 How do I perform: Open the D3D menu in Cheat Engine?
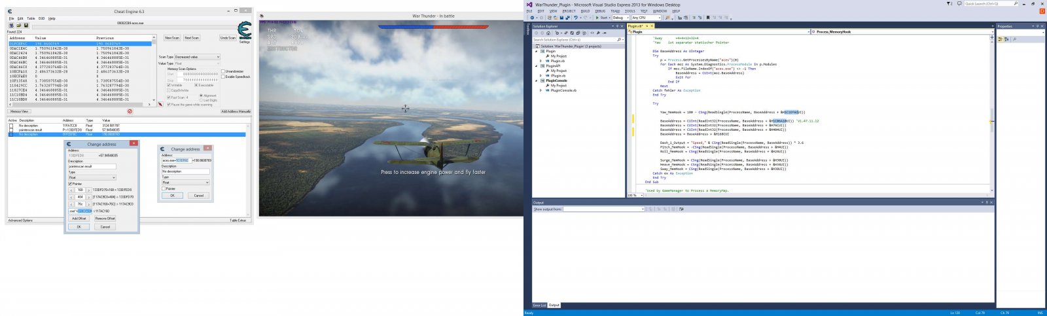click(x=42, y=18)
